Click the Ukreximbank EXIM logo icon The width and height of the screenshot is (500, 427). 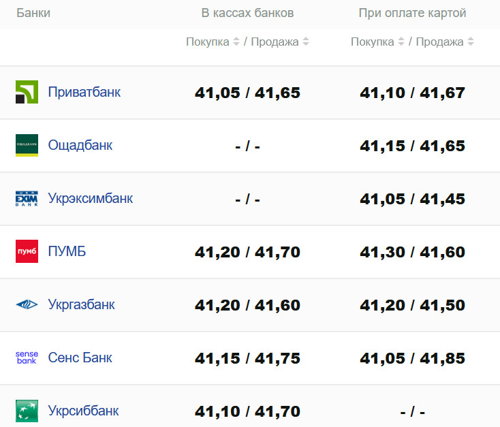pos(27,198)
